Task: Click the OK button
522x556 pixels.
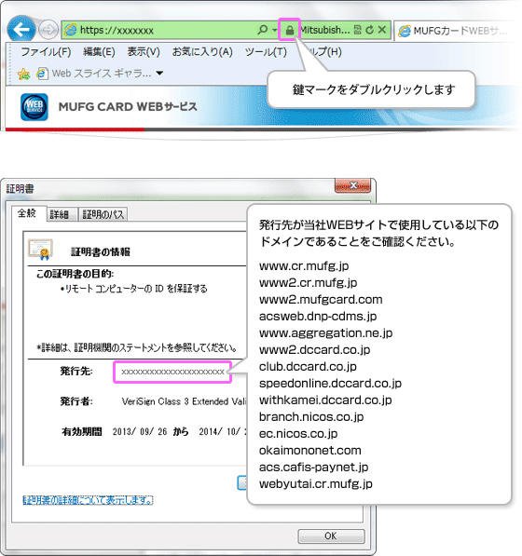Action: coord(331,536)
